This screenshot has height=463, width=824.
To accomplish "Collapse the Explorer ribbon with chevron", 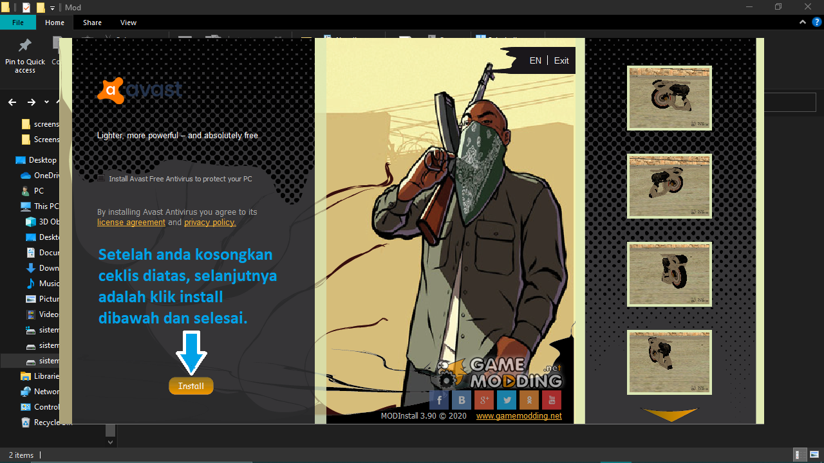I will pos(803,23).
